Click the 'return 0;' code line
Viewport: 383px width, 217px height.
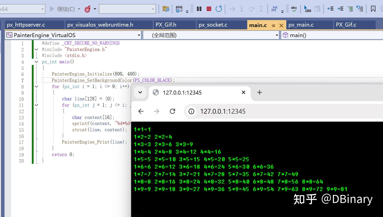(x=63, y=155)
